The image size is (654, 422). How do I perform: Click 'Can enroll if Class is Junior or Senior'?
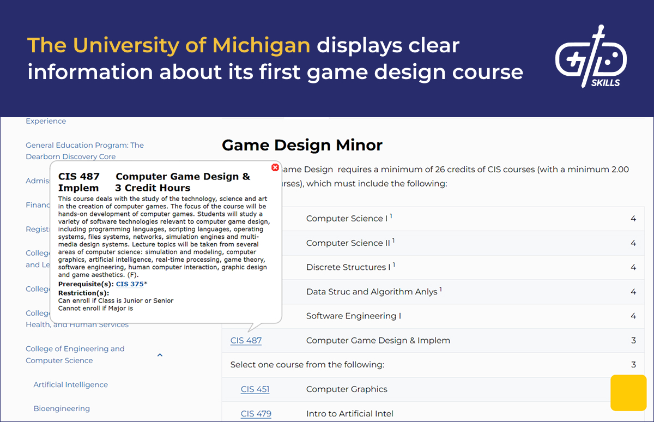pyautogui.click(x=116, y=300)
